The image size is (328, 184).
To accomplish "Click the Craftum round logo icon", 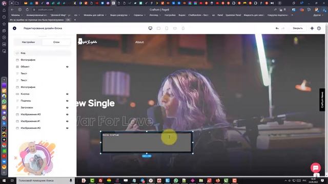I will (14, 28).
